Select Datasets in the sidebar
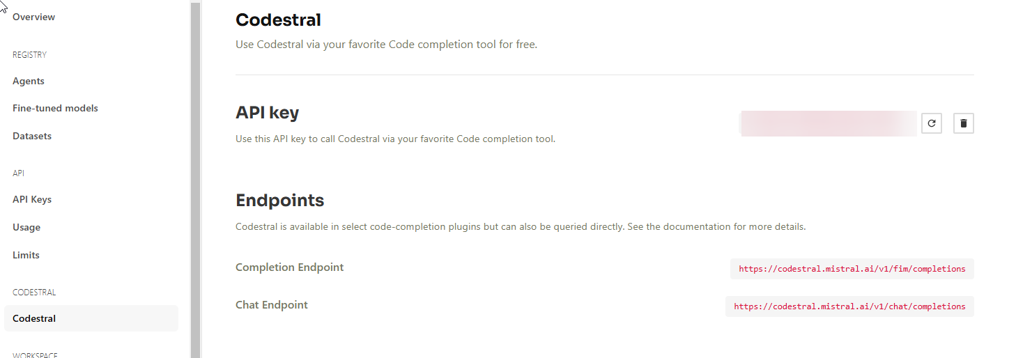Screen dimensions: 1016x358 [32, 136]
